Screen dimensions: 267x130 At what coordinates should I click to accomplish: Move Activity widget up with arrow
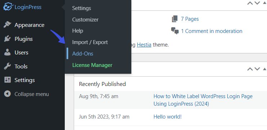(x=250, y=69)
